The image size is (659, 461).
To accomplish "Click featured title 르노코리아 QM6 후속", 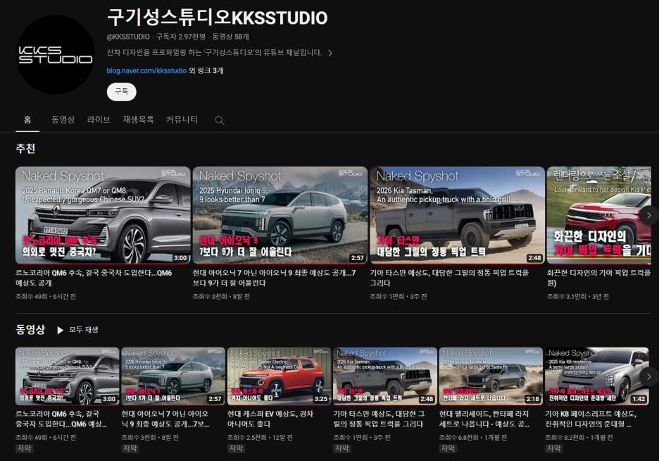I will pos(94,278).
